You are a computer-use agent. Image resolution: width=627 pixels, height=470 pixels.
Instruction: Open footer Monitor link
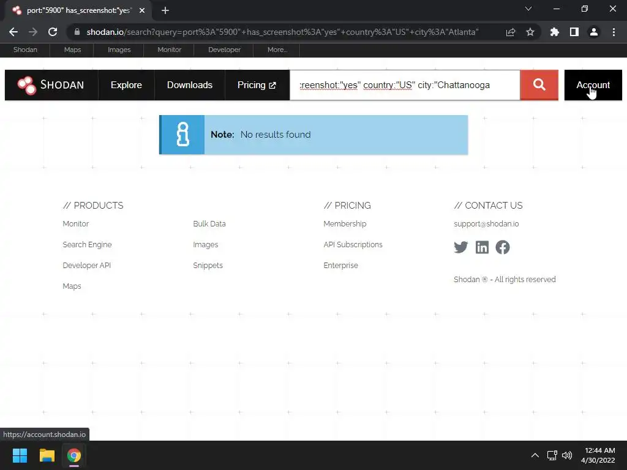coord(75,224)
